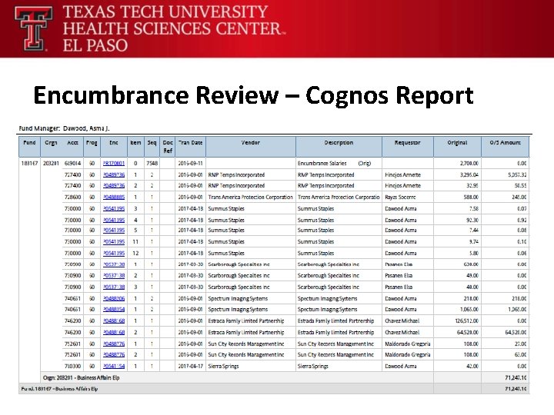Screen dimensions: 554x415
Task: Open encumbrance 20488168 in the 64,520.00 original row
Action: click(114, 333)
